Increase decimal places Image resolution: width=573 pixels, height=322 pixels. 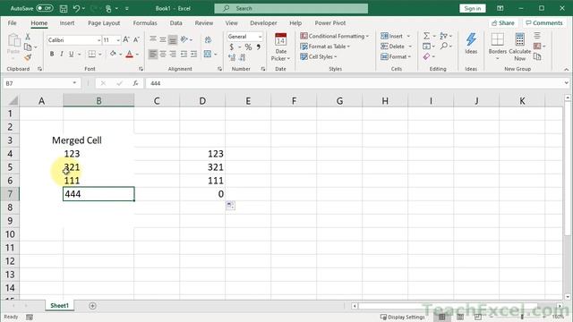232,57
